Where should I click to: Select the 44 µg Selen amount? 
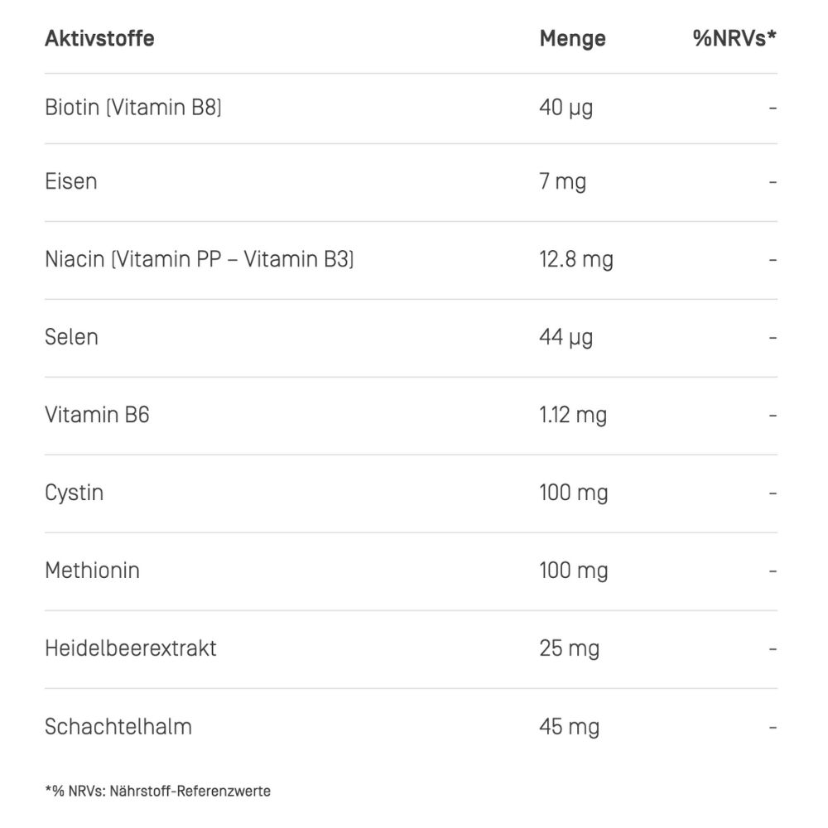point(566,337)
